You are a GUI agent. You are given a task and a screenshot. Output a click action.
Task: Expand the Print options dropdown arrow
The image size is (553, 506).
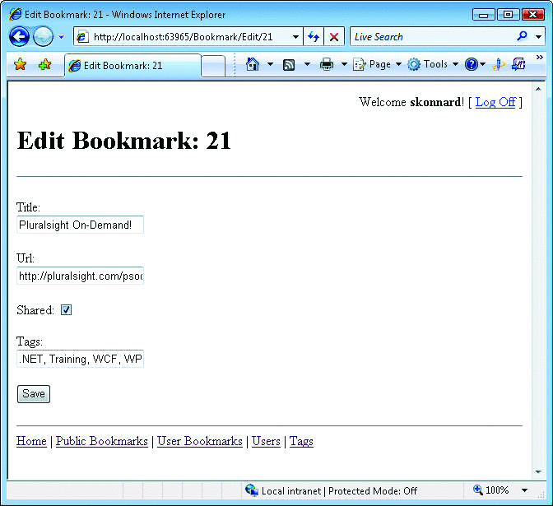tap(344, 64)
